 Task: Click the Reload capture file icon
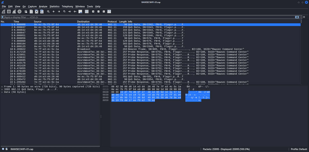42,12
